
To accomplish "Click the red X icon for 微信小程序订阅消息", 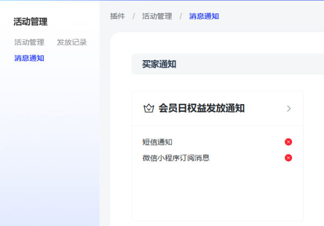I will coord(289,158).
